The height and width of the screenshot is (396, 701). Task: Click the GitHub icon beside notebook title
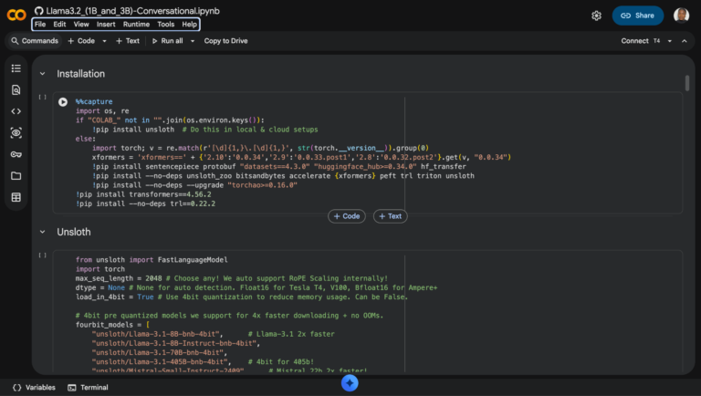point(39,11)
